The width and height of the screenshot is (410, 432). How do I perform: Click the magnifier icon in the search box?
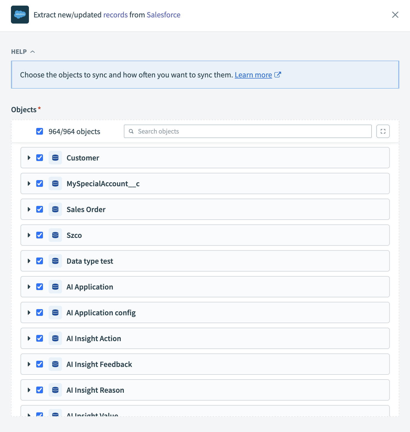point(131,131)
